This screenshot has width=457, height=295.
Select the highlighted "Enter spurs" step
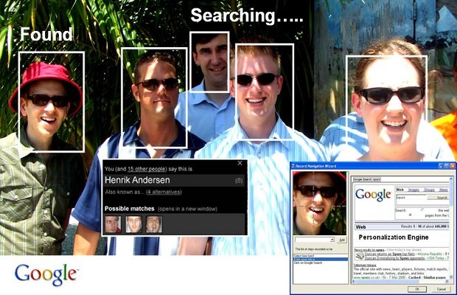[321, 259]
